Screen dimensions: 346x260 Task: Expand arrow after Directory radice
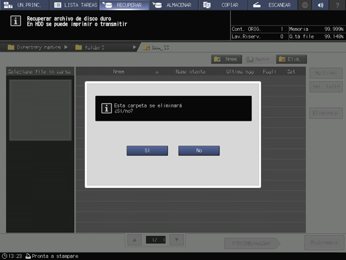click(66, 47)
